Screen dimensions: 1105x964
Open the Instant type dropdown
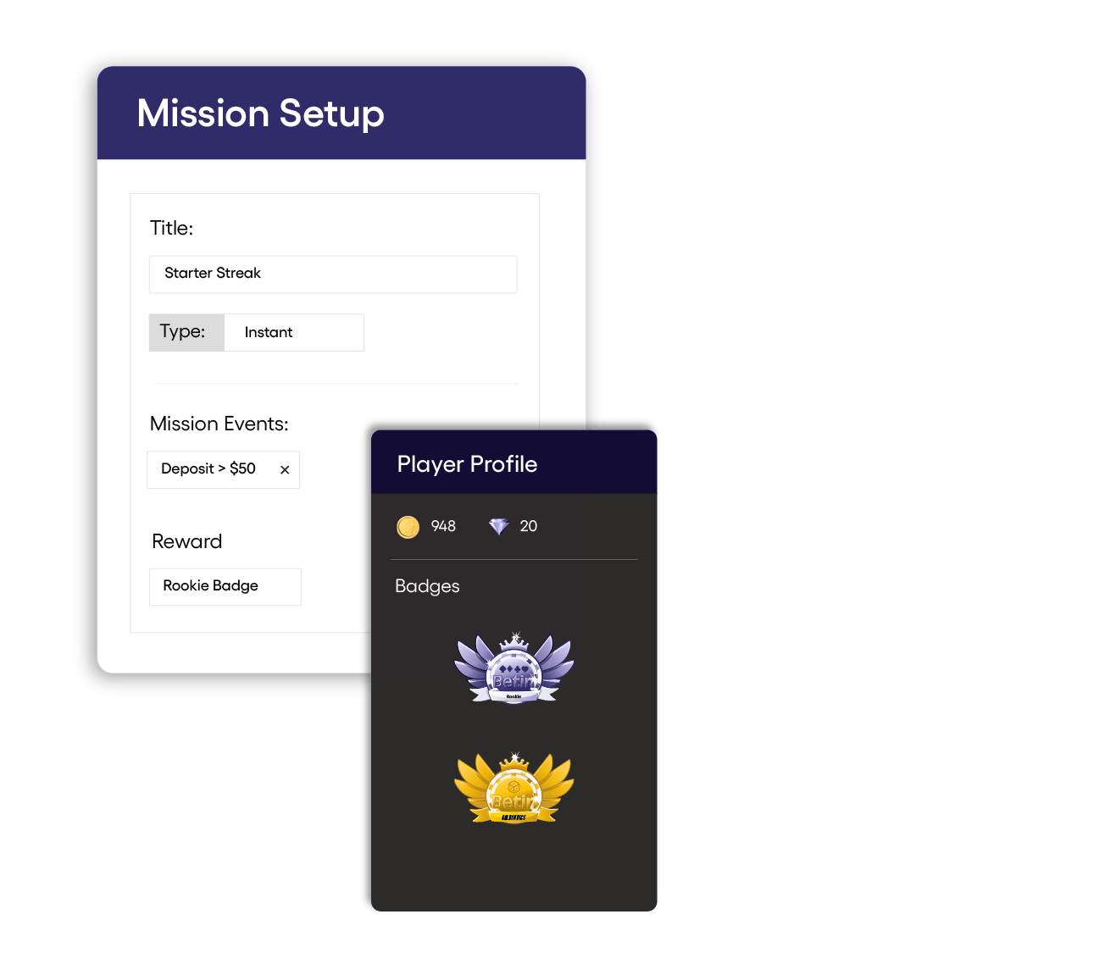[x=294, y=333]
